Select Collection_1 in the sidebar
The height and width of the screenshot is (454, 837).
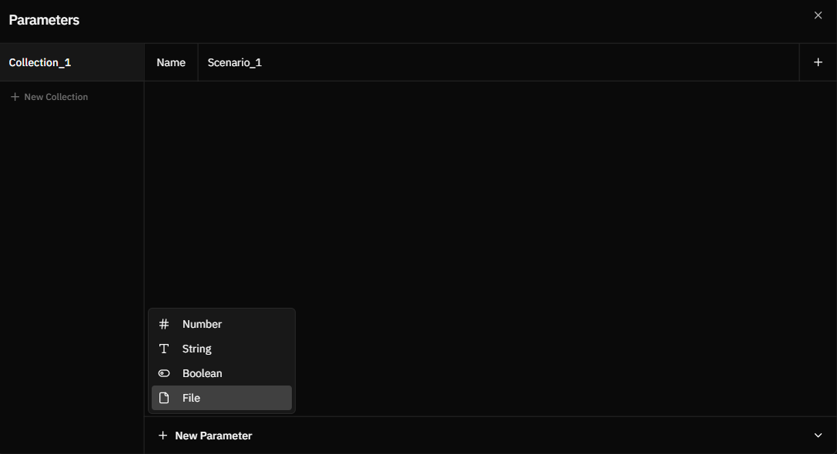pos(40,62)
